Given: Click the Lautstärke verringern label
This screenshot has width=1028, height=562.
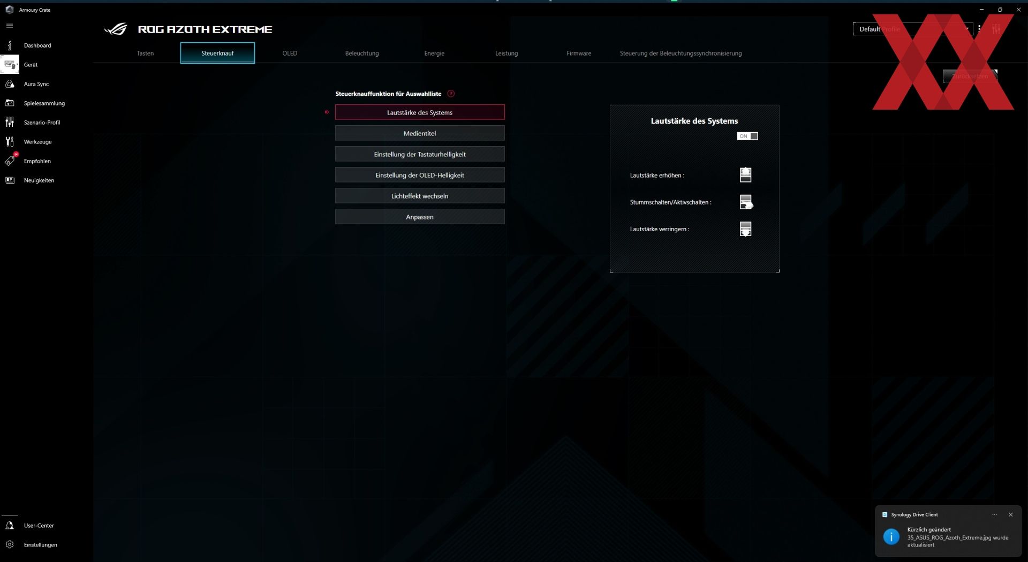Looking at the screenshot, I should coord(659,229).
